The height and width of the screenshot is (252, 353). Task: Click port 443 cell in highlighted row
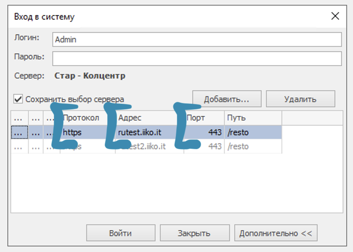point(214,132)
